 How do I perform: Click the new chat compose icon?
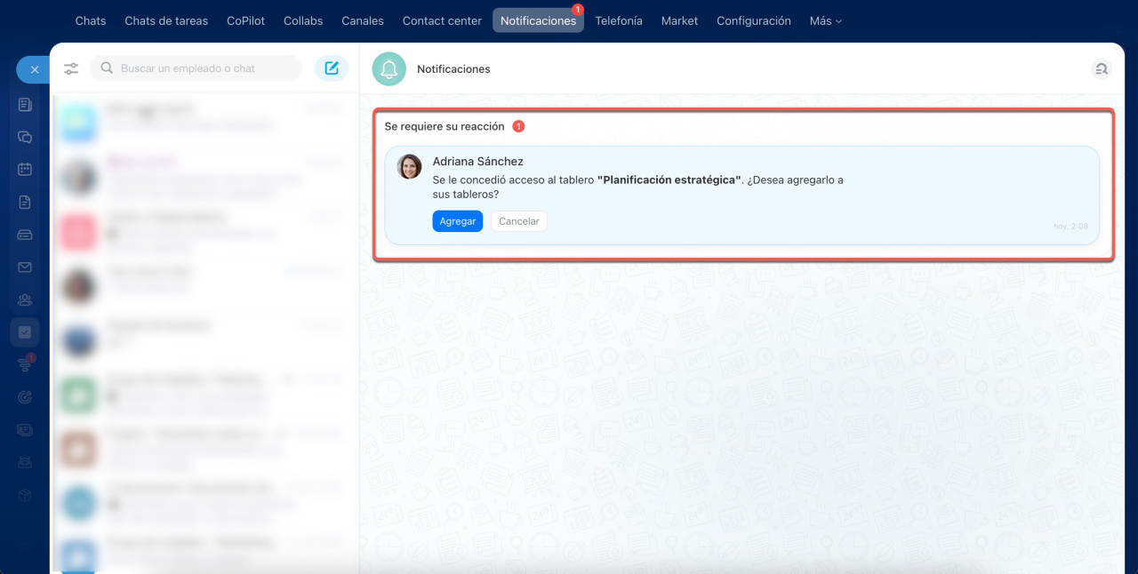pos(332,68)
